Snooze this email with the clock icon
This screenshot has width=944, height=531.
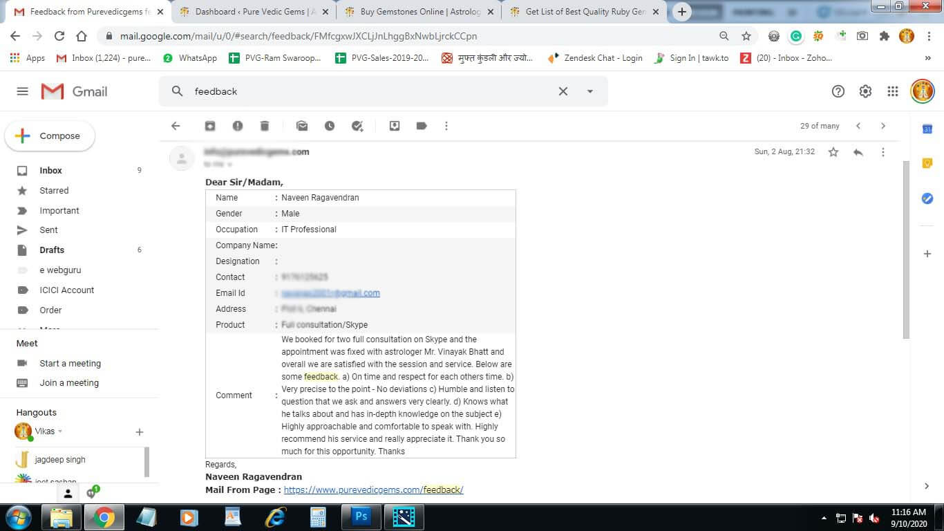tap(330, 126)
